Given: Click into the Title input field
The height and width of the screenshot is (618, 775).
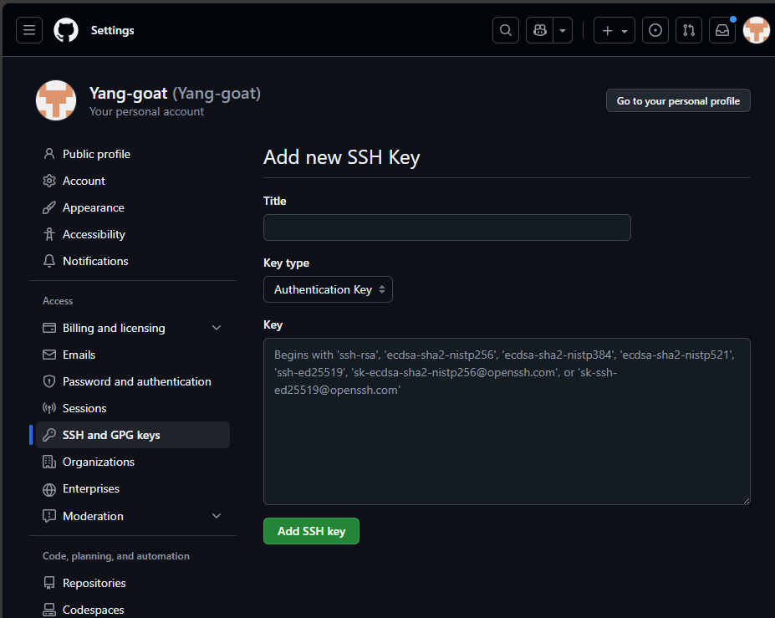Looking at the screenshot, I should (x=446, y=227).
